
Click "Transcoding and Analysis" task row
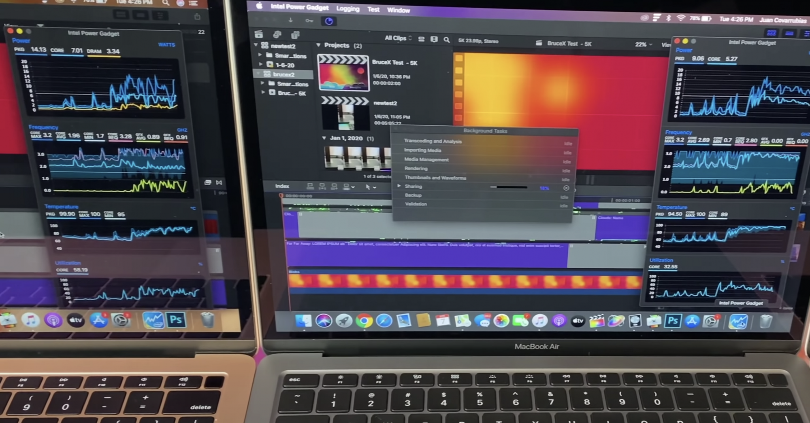tap(485, 142)
